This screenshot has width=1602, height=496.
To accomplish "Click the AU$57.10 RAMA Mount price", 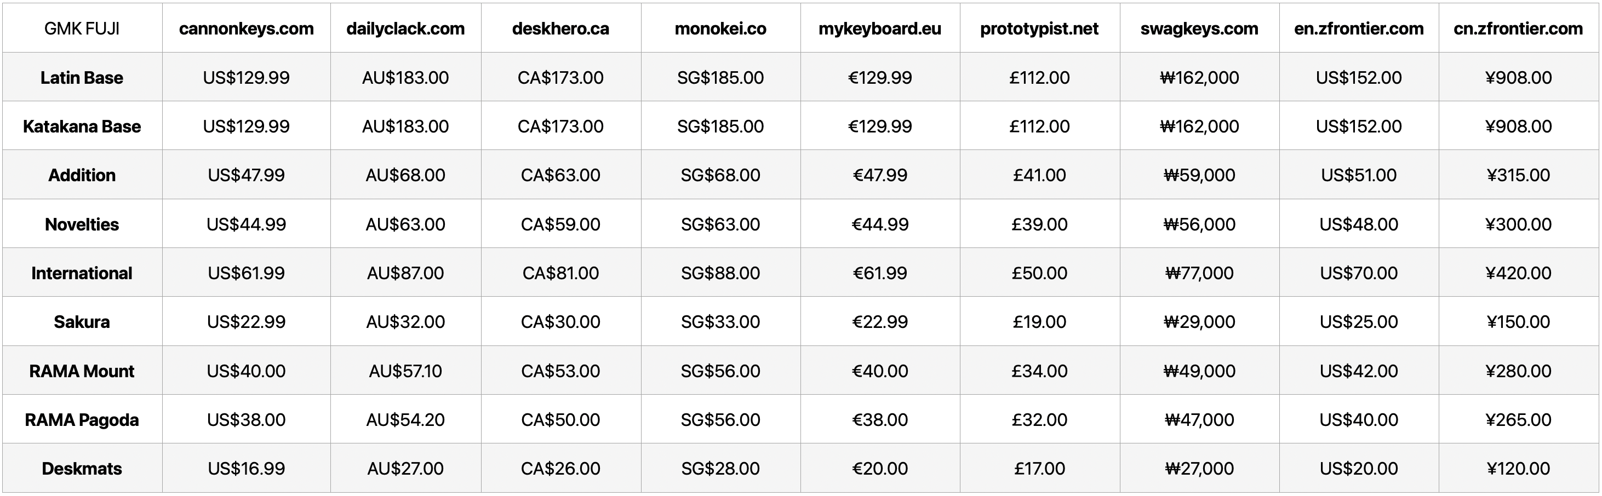I will click(x=405, y=371).
